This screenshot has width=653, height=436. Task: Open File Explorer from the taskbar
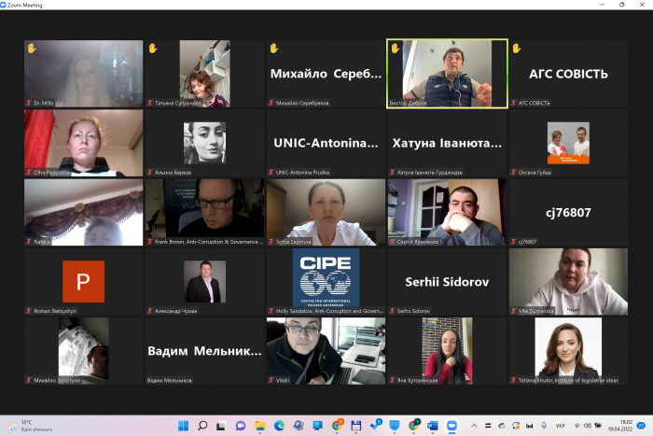click(259, 426)
